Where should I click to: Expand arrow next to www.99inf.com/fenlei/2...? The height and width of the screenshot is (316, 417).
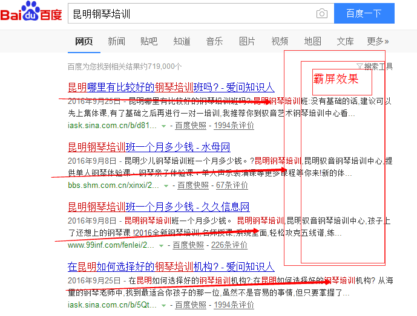pyautogui.click(x=161, y=246)
